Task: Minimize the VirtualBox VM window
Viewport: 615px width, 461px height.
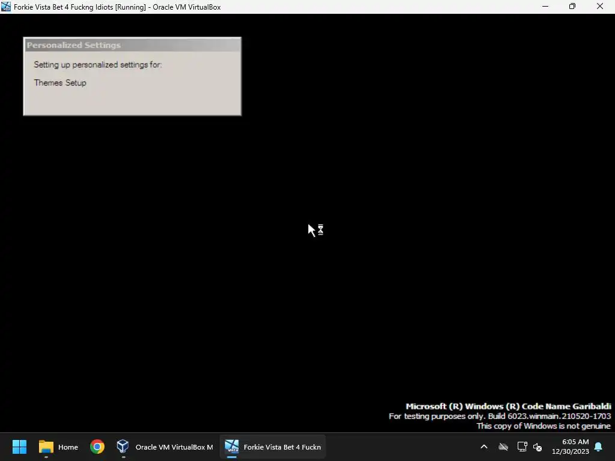Action: 545,7
